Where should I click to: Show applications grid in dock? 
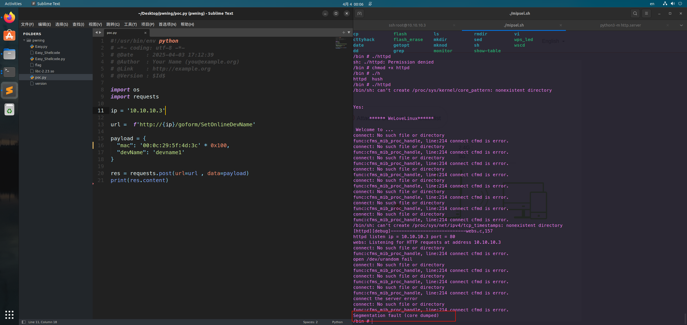click(x=9, y=315)
